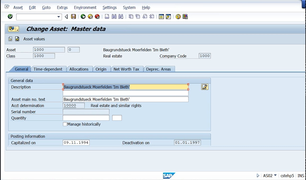Open the Services for Object icon
Screen dimensions: 306x180
point(11,29)
